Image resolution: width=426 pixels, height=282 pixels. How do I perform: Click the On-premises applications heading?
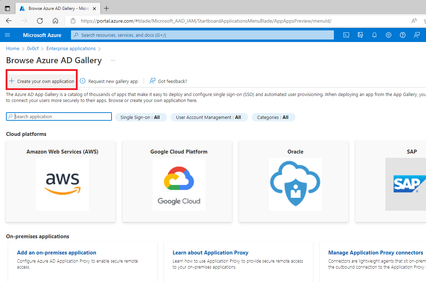38,236
